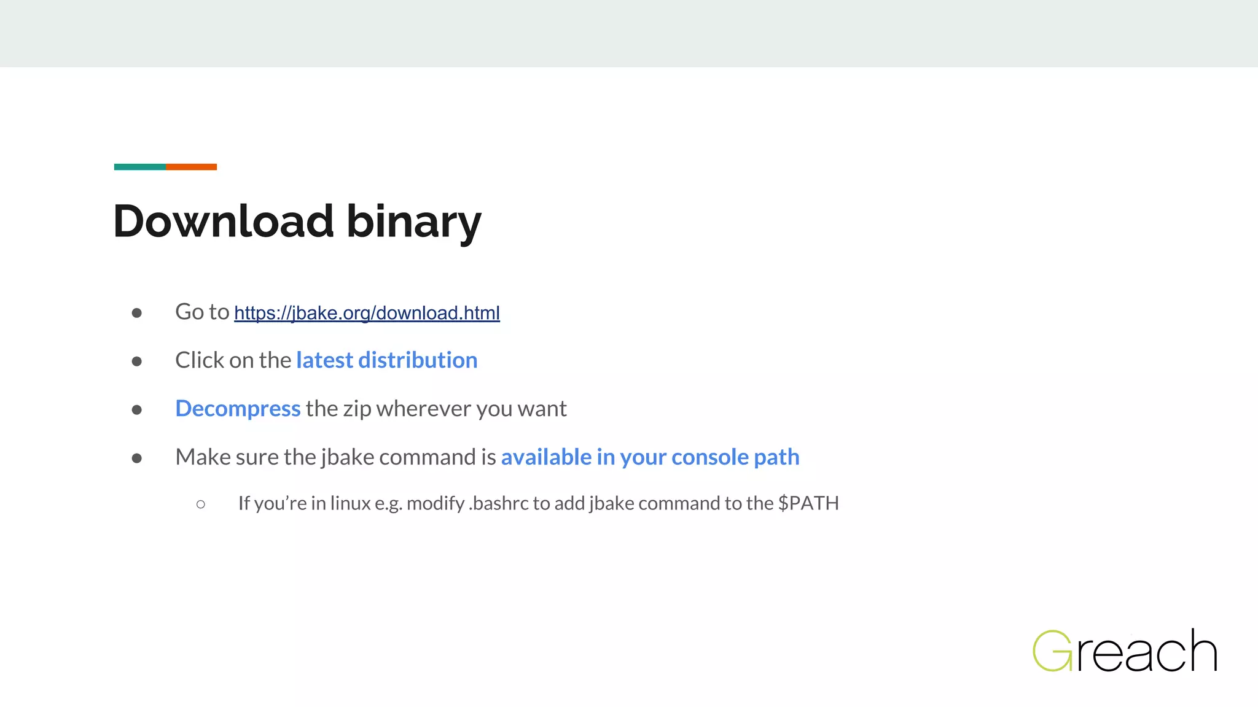1258x707 pixels.
Task: Click 'Make sure the jbake command is' text
Action: [x=335, y=457]
